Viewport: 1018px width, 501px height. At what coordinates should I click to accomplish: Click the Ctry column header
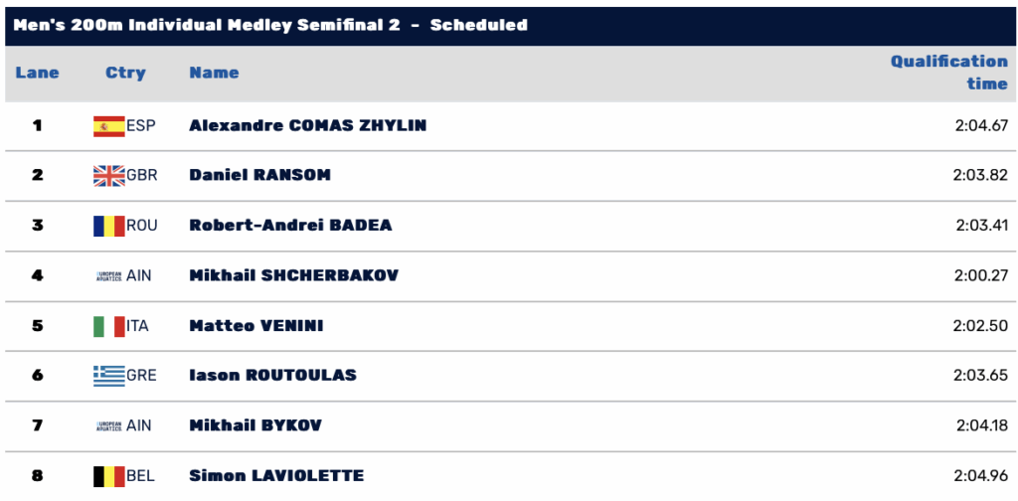pos(125,73)
